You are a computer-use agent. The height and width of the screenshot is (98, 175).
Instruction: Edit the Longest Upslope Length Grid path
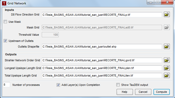click(102, 68)
